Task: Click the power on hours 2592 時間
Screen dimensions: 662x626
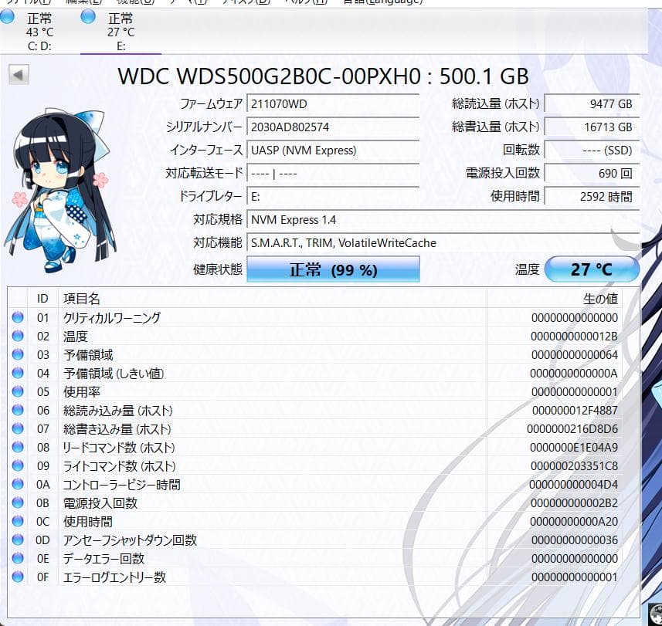Action: pyautogui.click(x=592, y=197)
